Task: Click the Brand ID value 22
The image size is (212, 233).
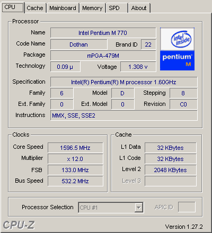Action: pyautogui.click(x=148, y=44)
